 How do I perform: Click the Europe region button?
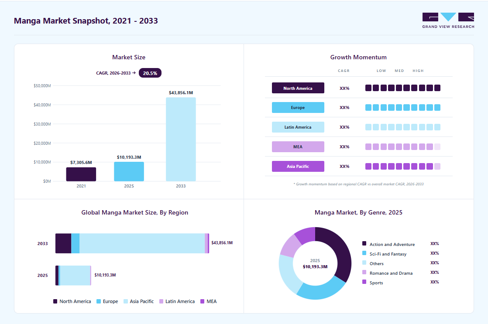point(298,108)
